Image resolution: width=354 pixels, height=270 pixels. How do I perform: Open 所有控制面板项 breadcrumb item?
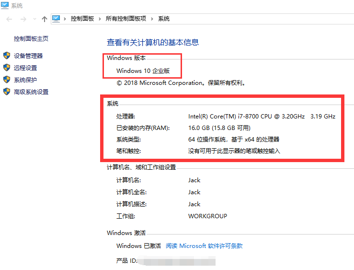(x=126, y=19)
